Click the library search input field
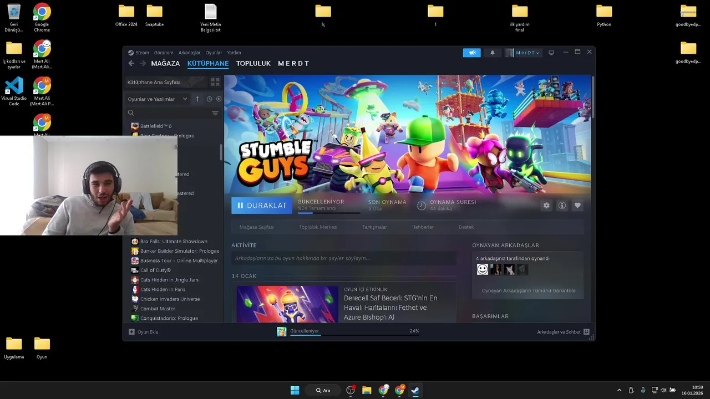Viewport: 710px width, 399px height. (172, 113)
